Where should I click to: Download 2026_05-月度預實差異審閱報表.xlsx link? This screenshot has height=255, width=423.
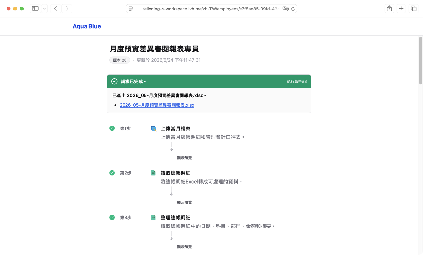(157, 105)
